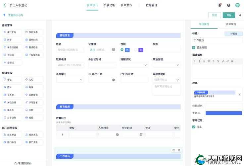Toggle the 可见 checkbox under 字段权限

(194, 127)
